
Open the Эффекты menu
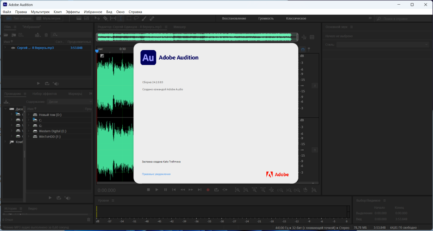coord(73,12)
